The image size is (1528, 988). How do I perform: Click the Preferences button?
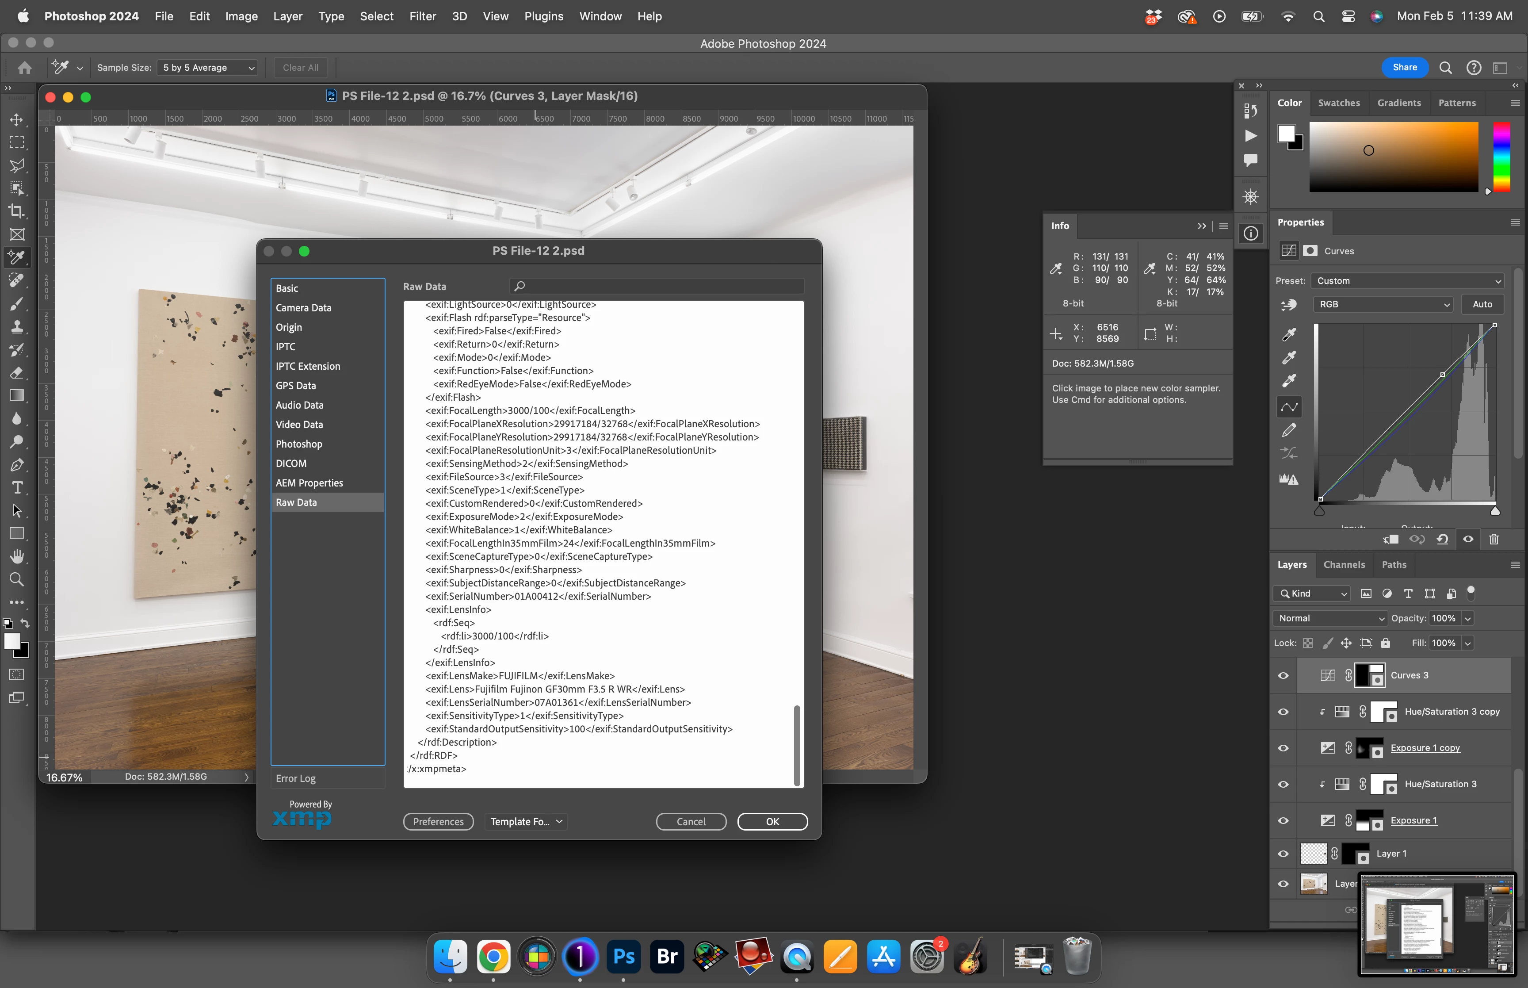pyautogui.click(x=438, y=821)
